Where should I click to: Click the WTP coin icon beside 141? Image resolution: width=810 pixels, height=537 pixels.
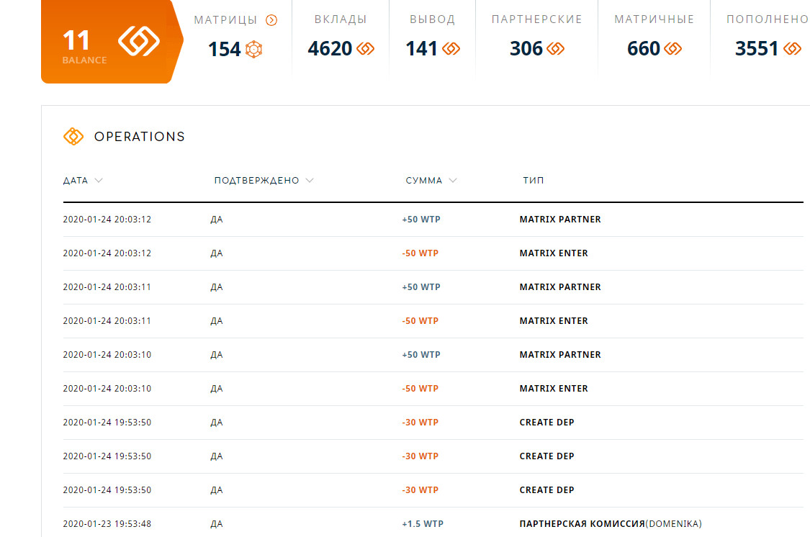451,49
